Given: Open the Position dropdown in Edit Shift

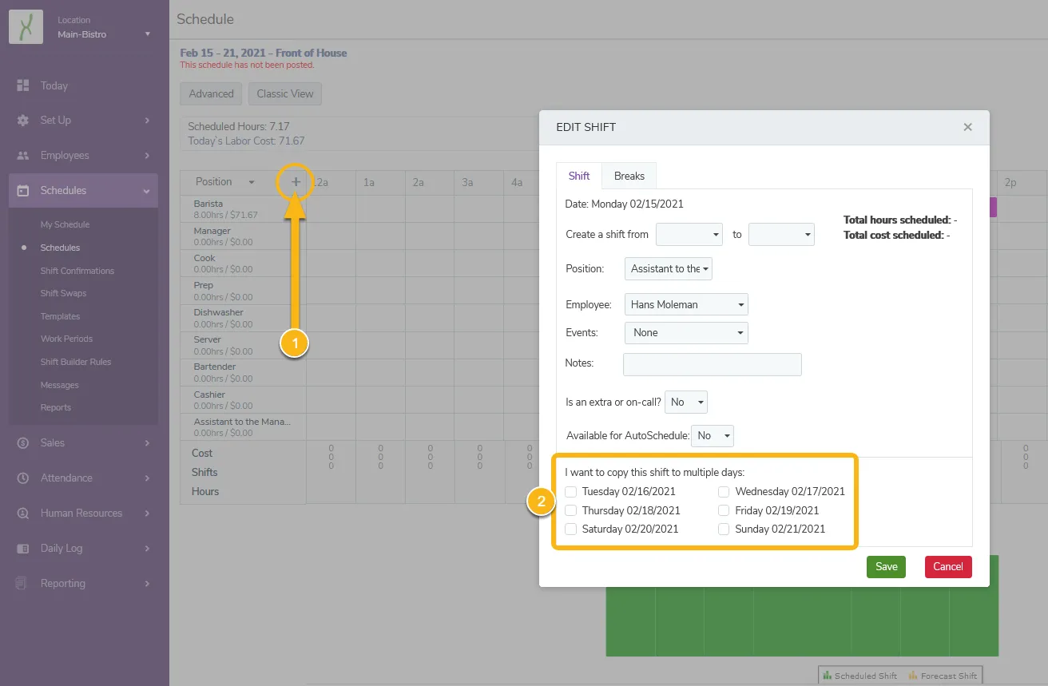Looking at the screenshot, I should (669, 269).
